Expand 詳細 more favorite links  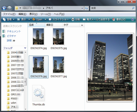pos(11,40)
